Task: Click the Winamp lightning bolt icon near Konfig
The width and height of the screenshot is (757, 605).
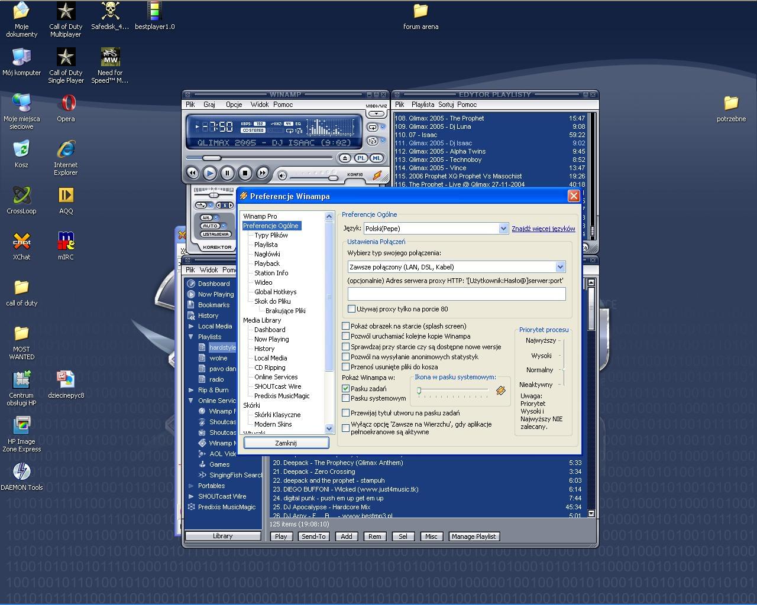Action: pos(377,175)
